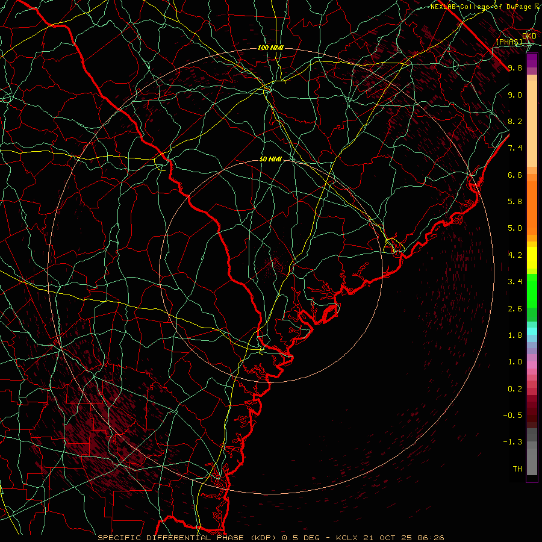
Task: Click the "8.2" value on the color scale
Action: tap(515, 121)
